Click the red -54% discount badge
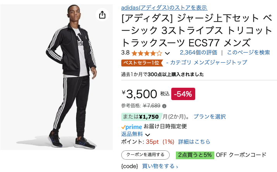This screenshot has height=172, width=277. pos(183,94)
